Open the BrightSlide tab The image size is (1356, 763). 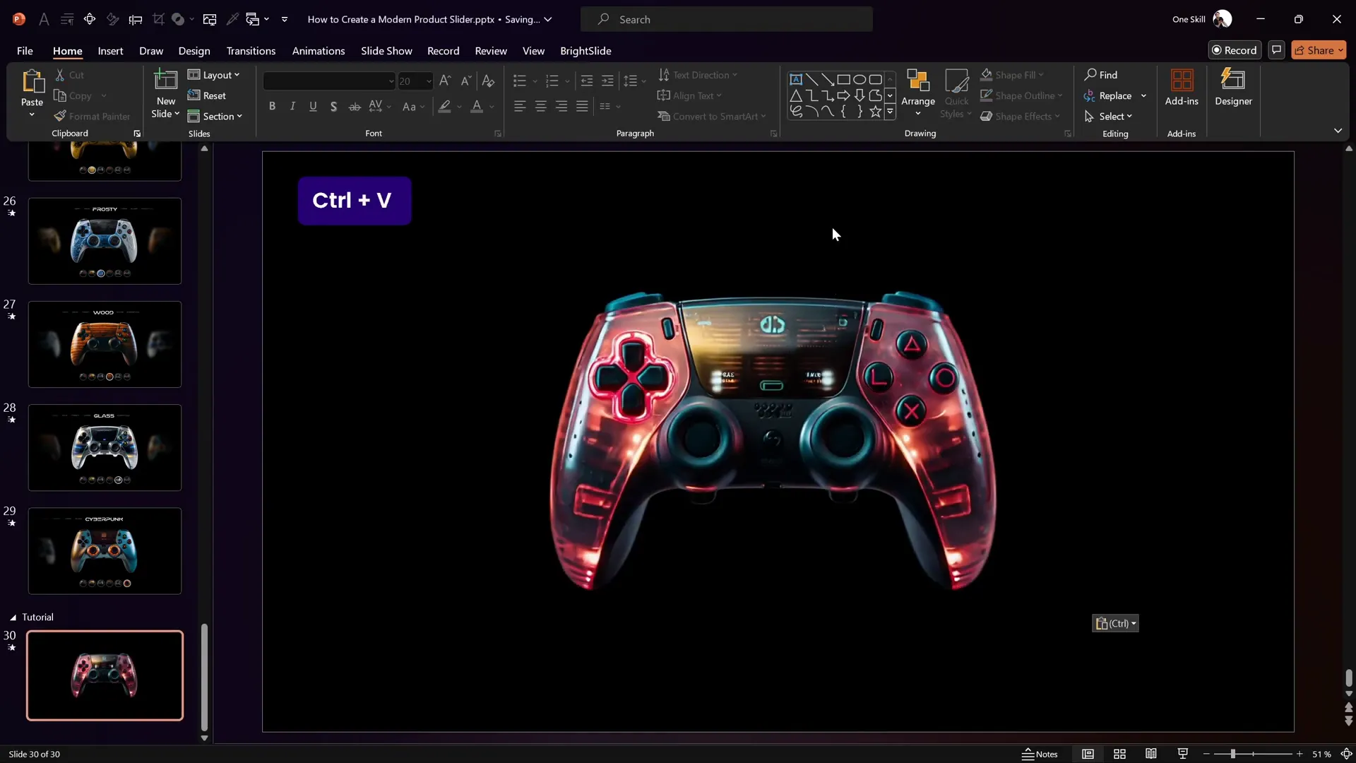point(585,51)
